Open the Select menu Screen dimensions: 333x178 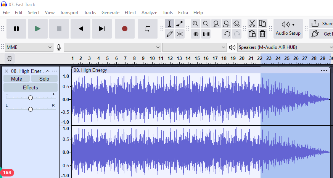pos(34,13)
